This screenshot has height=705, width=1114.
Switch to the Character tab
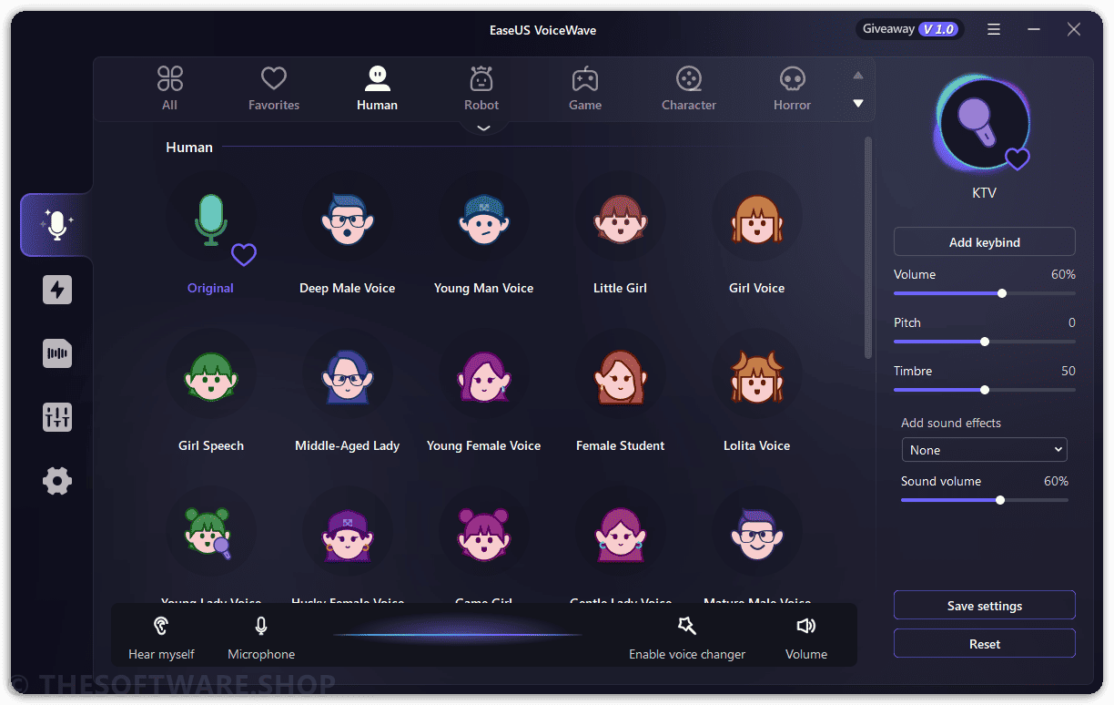689,88
